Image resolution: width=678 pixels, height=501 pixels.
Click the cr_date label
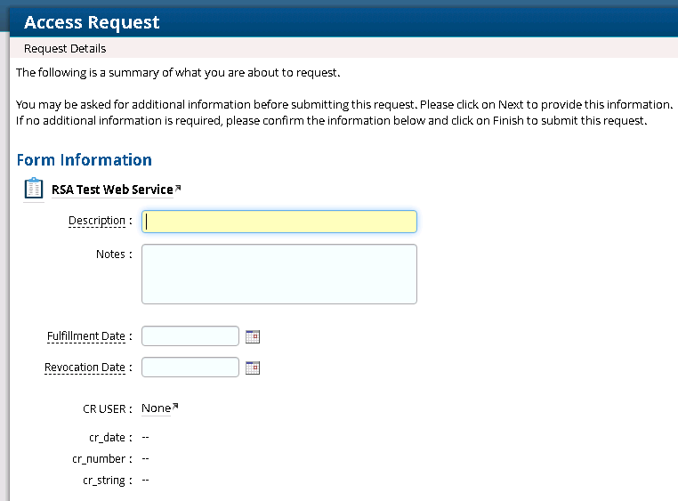105,438
